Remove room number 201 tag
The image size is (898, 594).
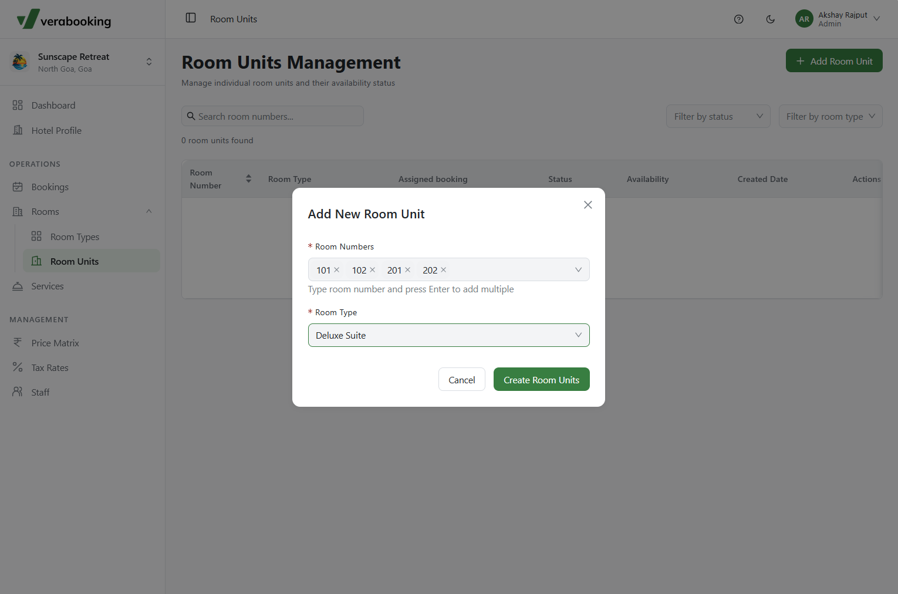point(407,270)
